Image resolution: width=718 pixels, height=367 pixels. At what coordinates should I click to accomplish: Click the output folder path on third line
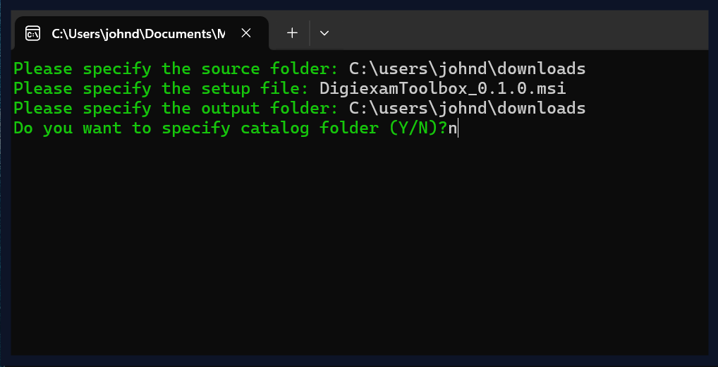click(x=467, y=108)
